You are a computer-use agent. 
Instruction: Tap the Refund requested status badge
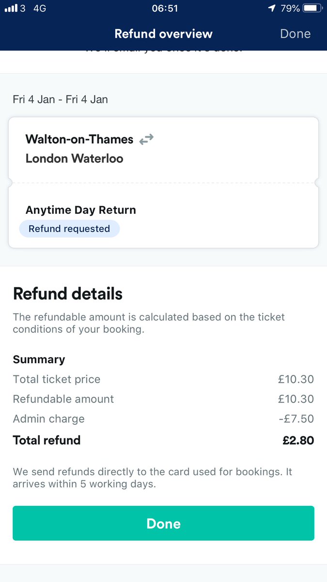[x=69, y=229]
